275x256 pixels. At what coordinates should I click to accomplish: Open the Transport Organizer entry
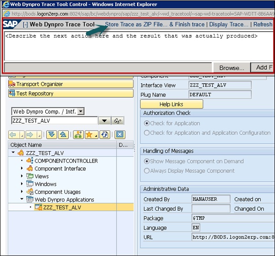[39, 84]
